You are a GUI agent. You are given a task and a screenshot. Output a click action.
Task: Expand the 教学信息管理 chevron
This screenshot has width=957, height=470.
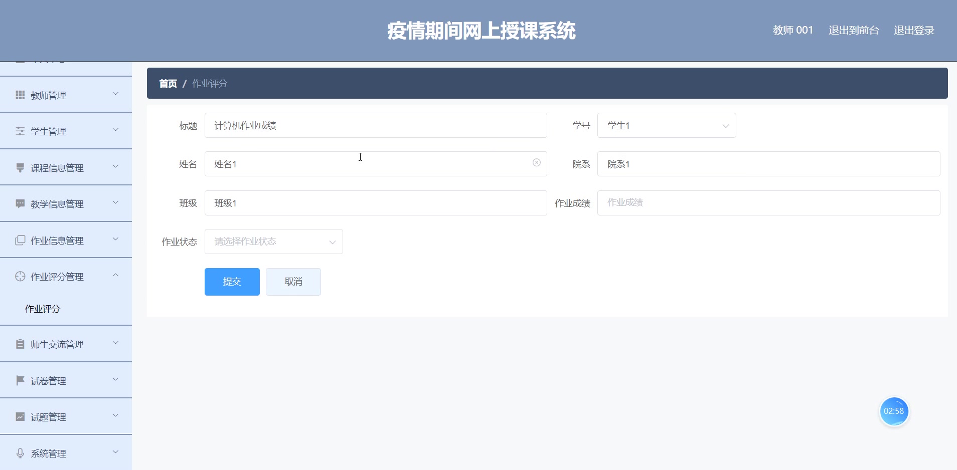115,202
